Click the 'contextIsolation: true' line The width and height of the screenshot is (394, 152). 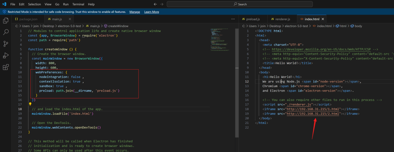click(61, 81)
